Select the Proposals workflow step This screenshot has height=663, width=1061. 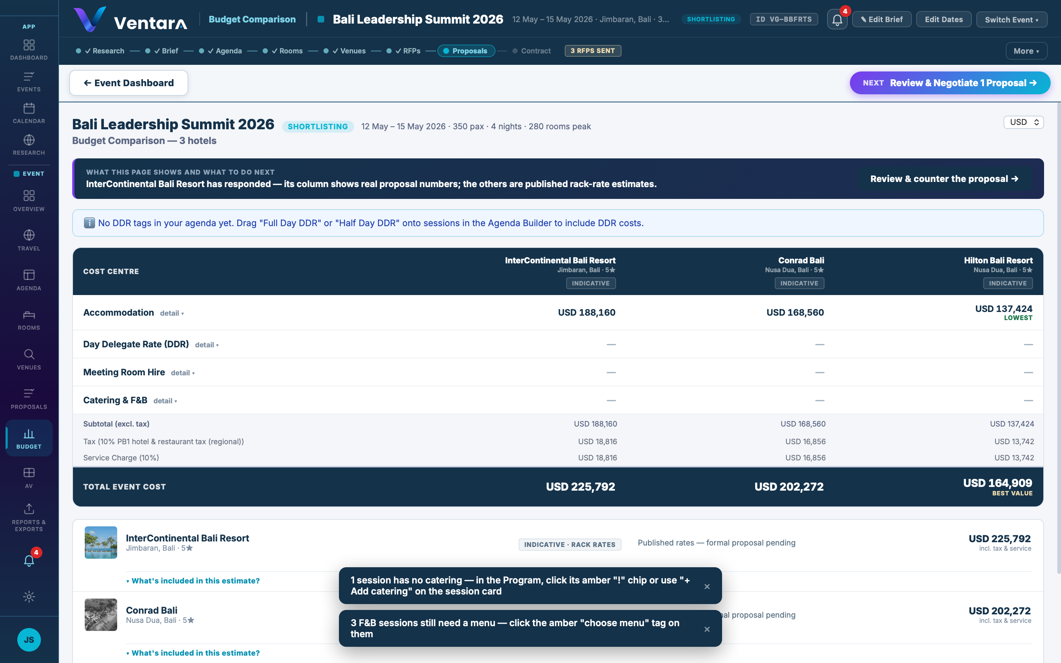(466, 51)
